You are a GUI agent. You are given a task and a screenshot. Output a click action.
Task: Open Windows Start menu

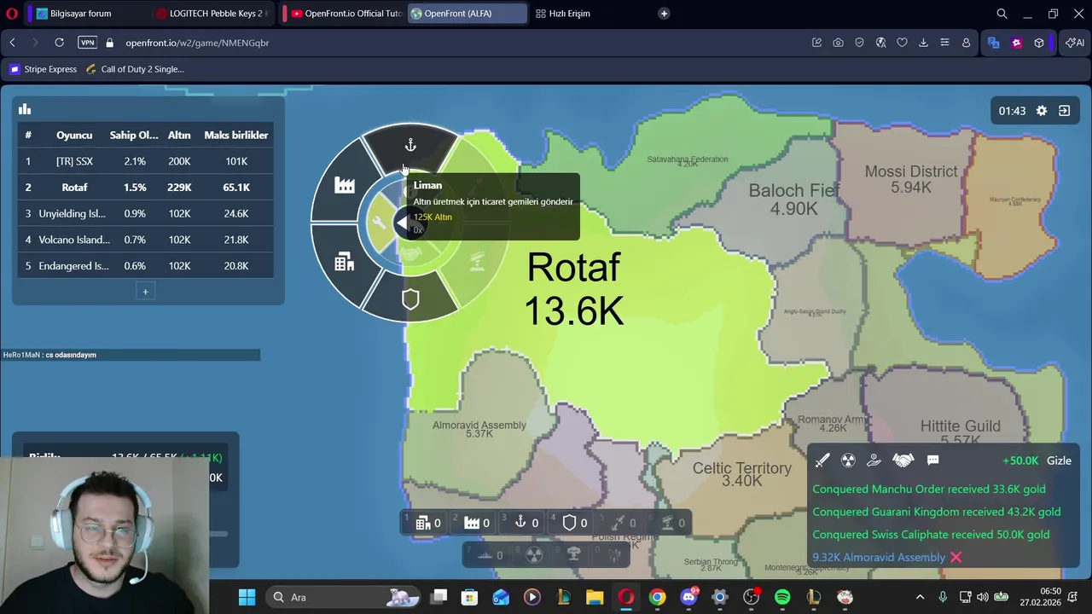pyautogui.click(x=247, y=597)
